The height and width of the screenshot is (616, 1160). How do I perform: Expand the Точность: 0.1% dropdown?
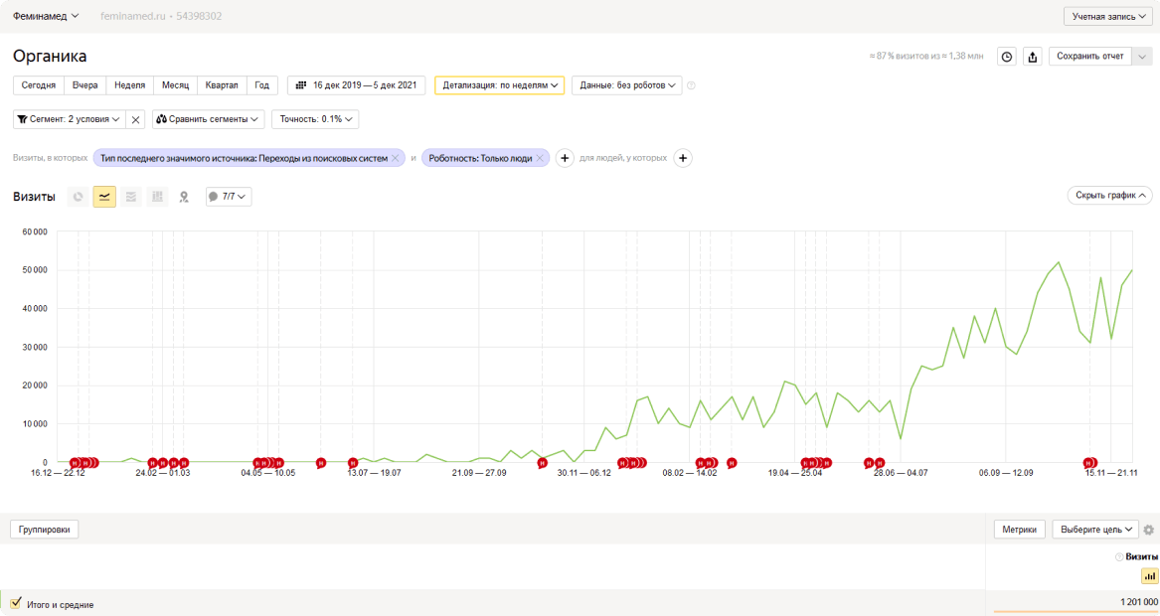(x=314, y=119)
